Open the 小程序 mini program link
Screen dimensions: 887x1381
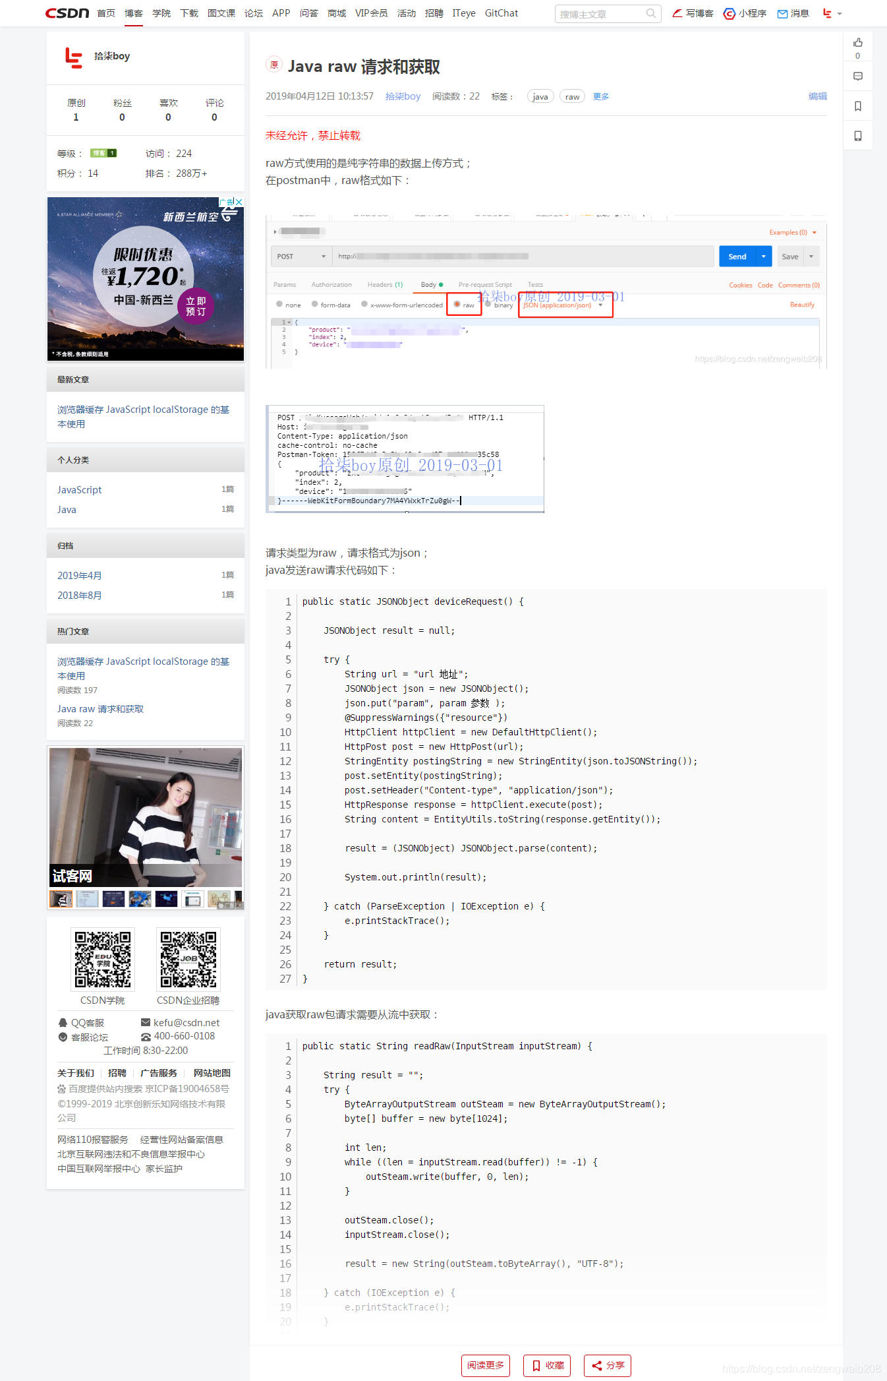[745, 13]
